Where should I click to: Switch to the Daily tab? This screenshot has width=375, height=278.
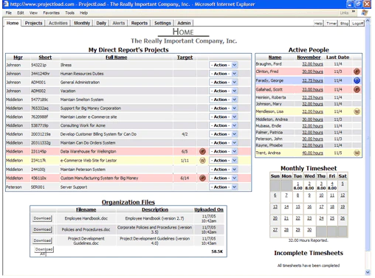(101, 23)
